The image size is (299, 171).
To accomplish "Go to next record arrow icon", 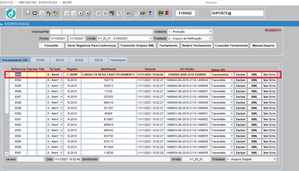I will tap(81, 13).
